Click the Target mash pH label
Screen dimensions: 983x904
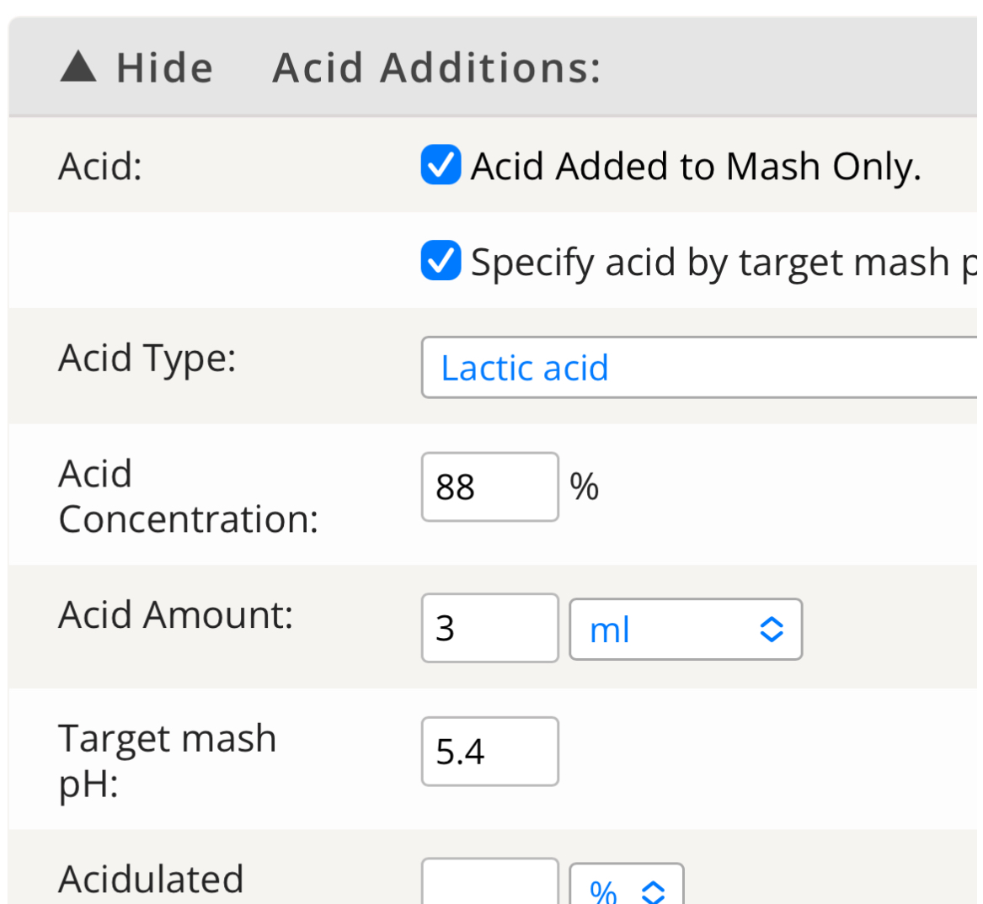167,761
